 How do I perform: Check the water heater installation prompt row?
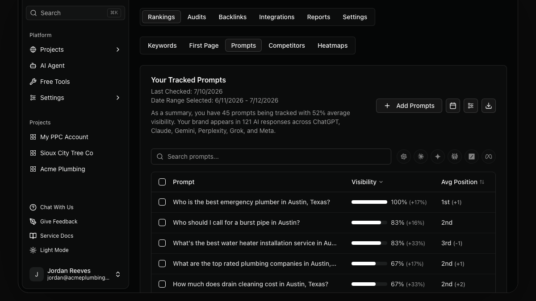162,243
